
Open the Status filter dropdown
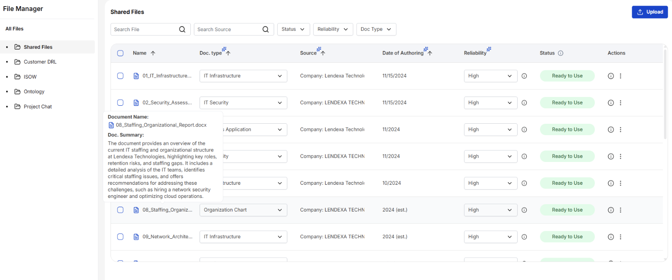click(x=293, y=29)
